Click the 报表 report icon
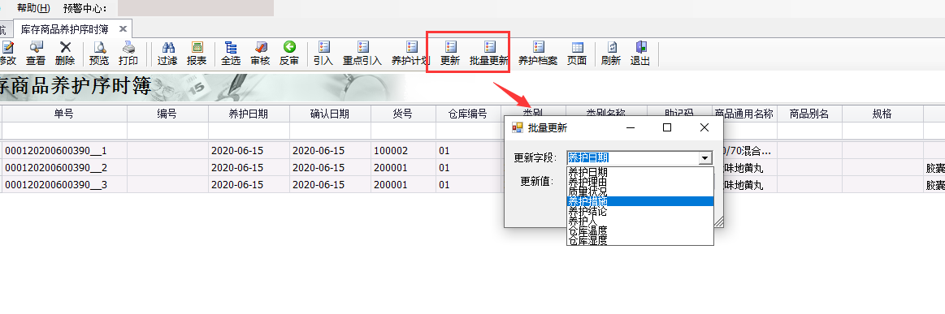This screenshot has width=945, height=314. (197, 54)
